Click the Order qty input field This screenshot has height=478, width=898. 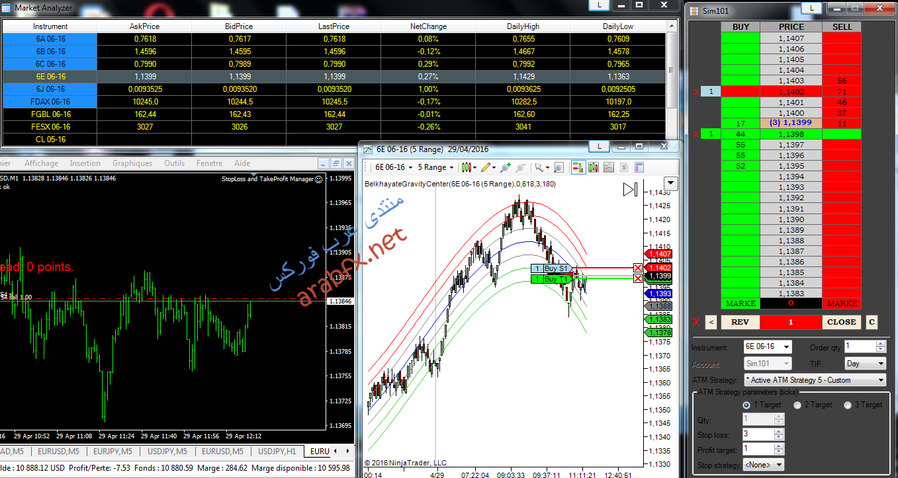860,346
